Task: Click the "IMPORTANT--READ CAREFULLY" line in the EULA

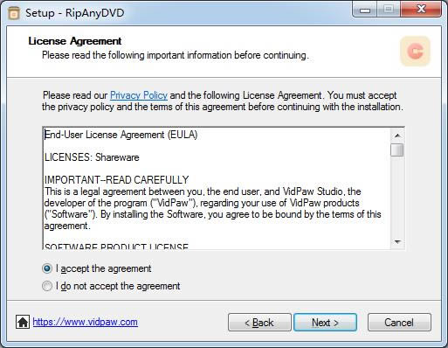Action: [117, 180]
